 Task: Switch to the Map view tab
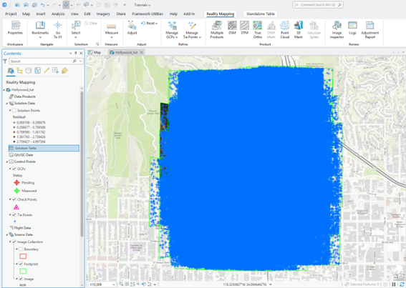pos(95,52)
